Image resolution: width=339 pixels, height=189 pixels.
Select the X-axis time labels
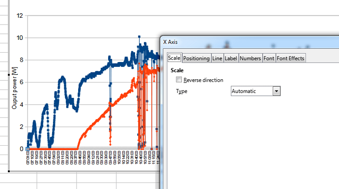tap(93, 157)
